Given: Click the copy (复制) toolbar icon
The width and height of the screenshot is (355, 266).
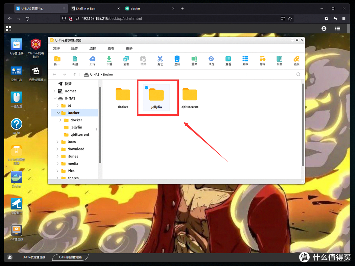Looking at the screenshot, I should [x=126, y=59].
